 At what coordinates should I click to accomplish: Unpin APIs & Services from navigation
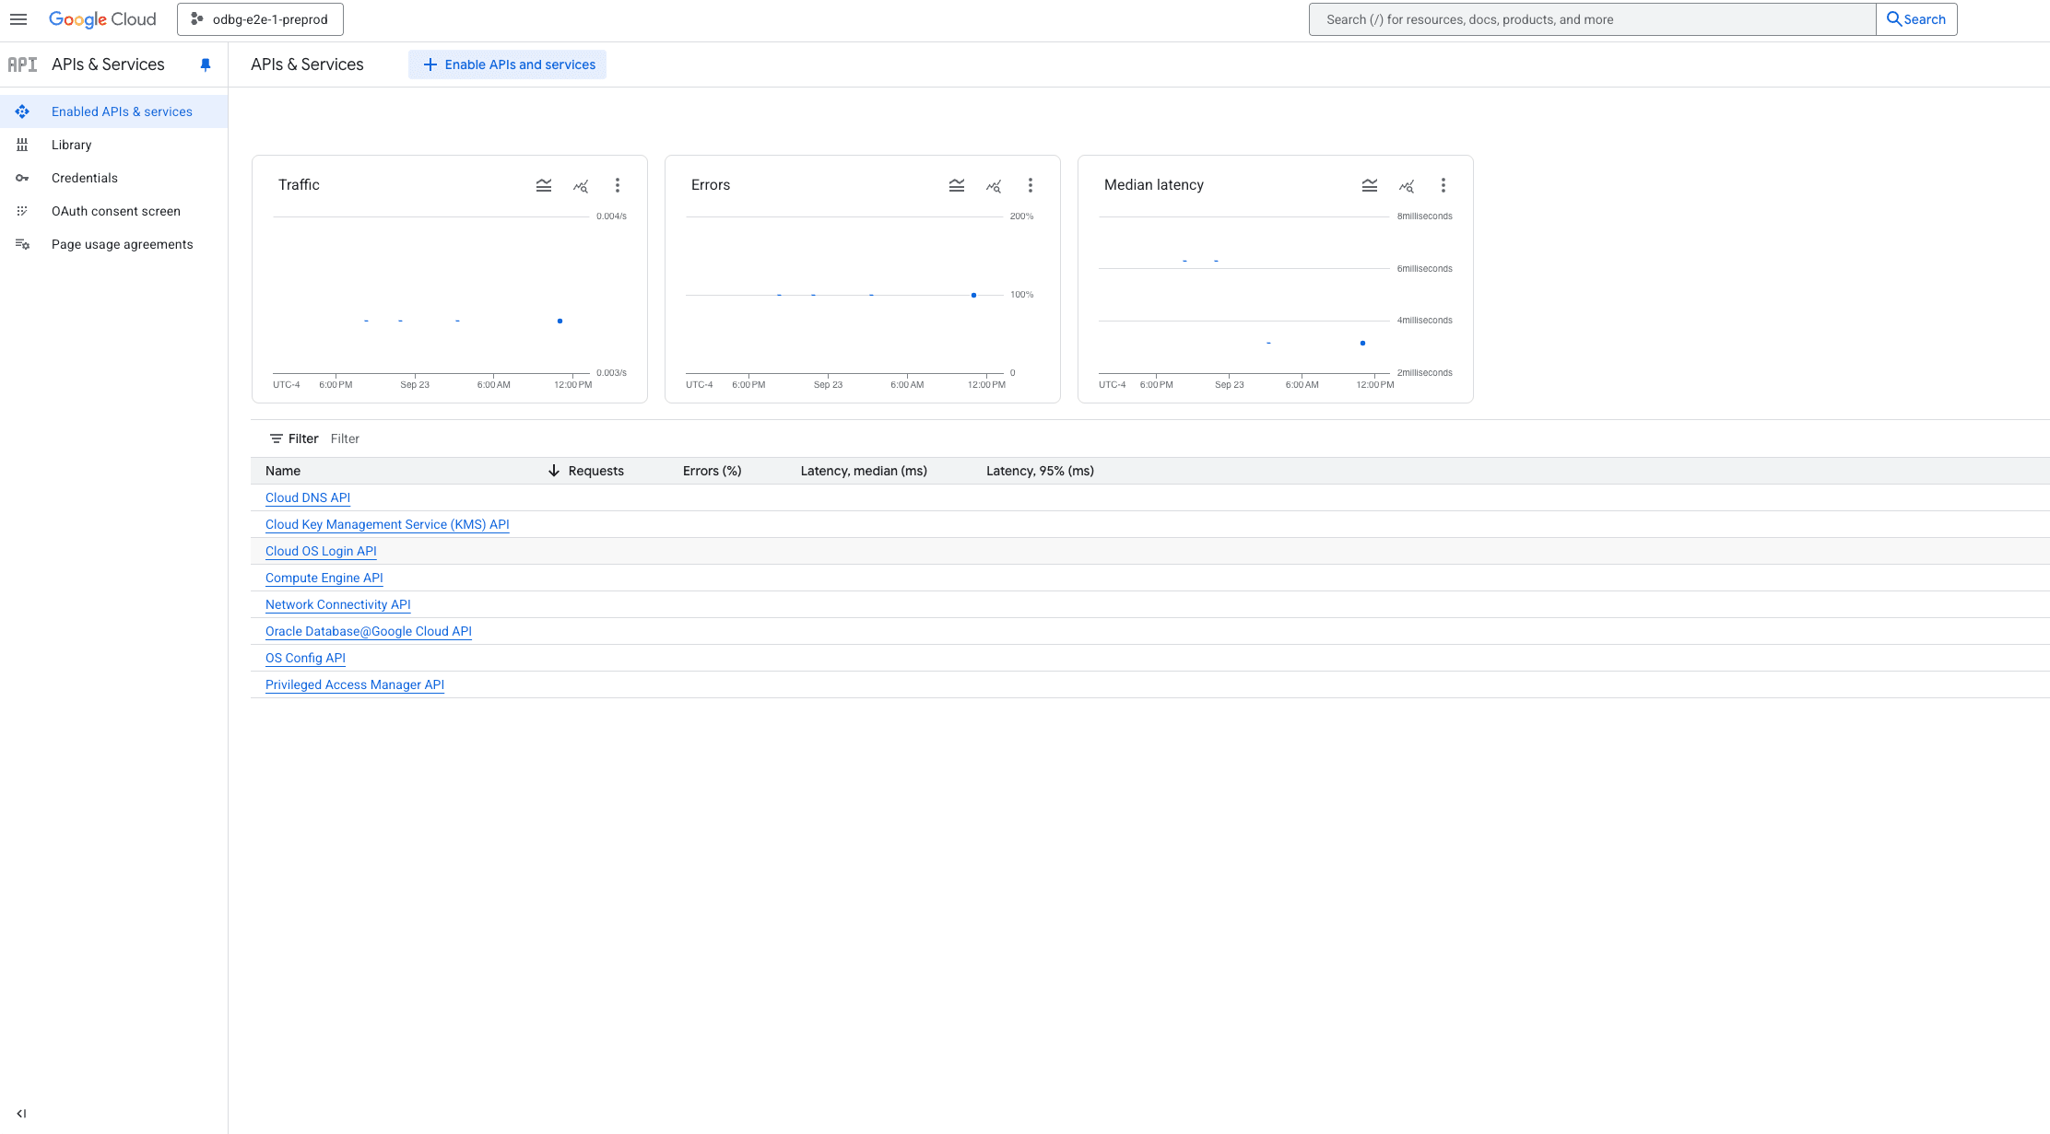205,64
